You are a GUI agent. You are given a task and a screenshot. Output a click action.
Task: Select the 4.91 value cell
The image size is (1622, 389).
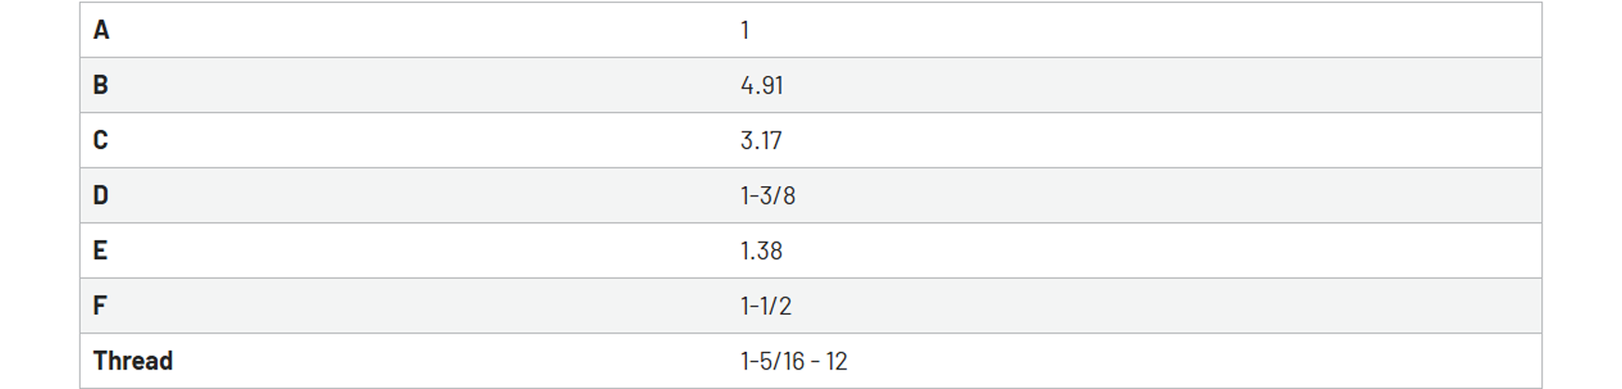tap(762, 85)
